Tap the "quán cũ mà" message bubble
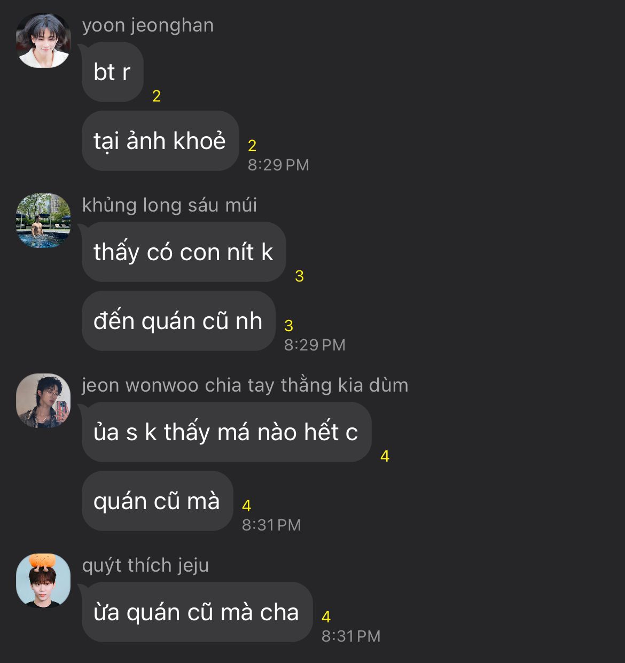The image size is (625, 663). pyautogui.click(x=157, y=501)
